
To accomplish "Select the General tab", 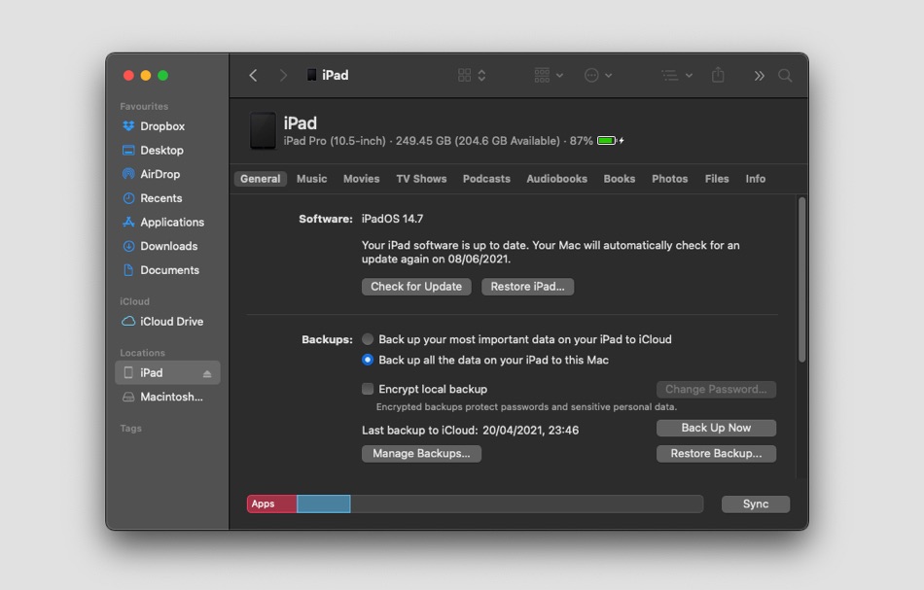I will pyautogui.click(x=260, y=179).
